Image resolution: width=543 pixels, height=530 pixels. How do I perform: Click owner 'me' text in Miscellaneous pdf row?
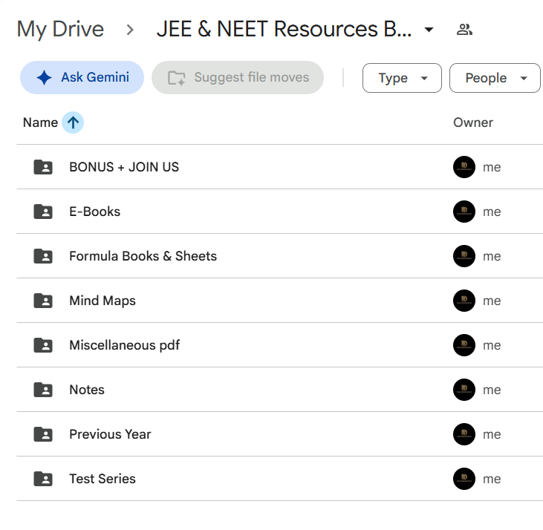492,345
